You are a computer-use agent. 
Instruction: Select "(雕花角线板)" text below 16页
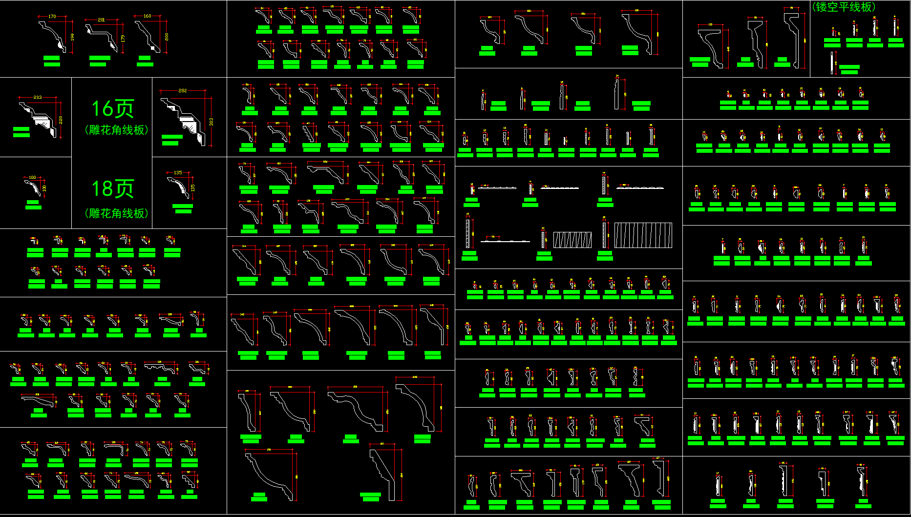[116, 130]
